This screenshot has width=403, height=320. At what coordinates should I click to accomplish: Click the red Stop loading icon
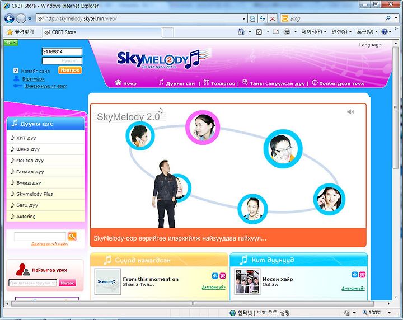coord(273,19)
